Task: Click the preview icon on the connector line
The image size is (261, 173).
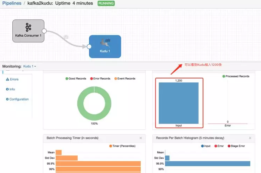Action: tap(66, 37)
